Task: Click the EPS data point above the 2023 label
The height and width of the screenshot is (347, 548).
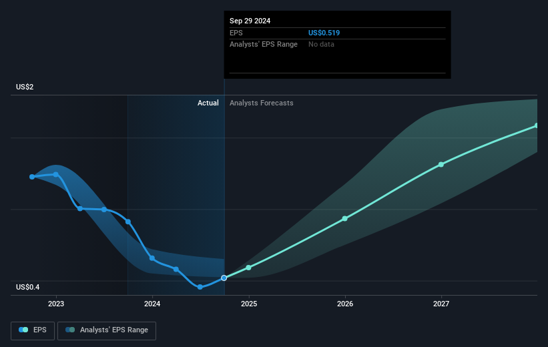Action: click(x=56, y=174)
